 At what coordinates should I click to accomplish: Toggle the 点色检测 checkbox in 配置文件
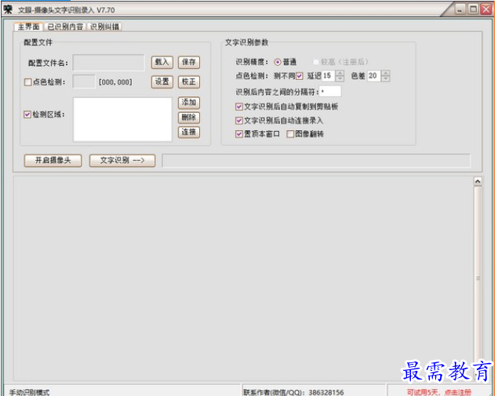(27, 82)
